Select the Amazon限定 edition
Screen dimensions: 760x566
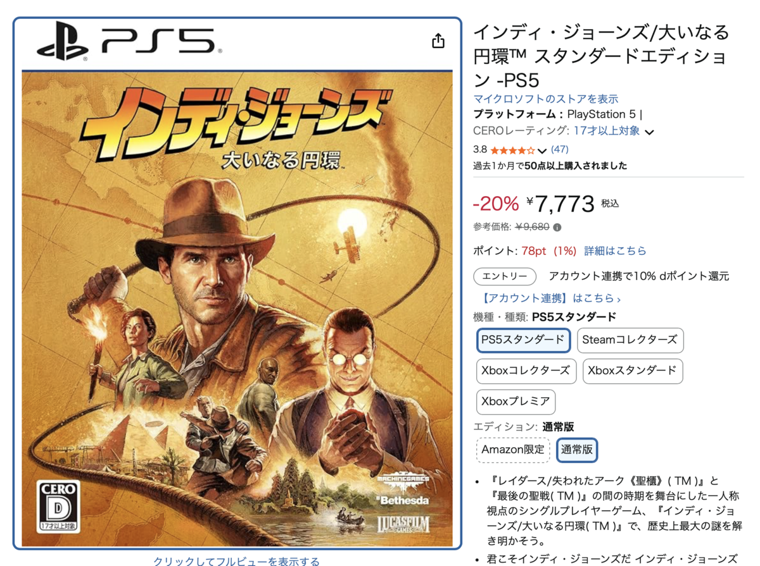point(513,450)
